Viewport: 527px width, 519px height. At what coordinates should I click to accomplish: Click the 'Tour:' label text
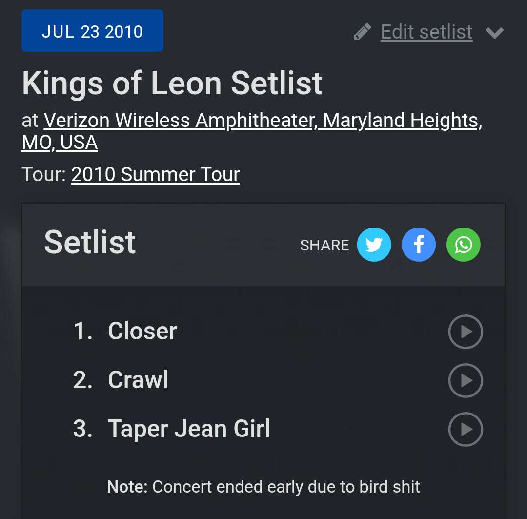pyautogui.click(x=44, y=174)
